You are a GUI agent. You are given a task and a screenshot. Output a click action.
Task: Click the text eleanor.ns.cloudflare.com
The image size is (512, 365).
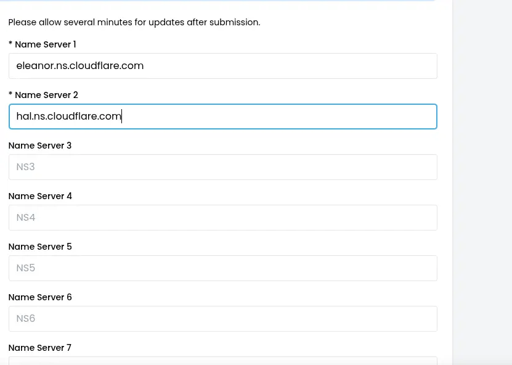pyautogui.click(x=79, y=65)
